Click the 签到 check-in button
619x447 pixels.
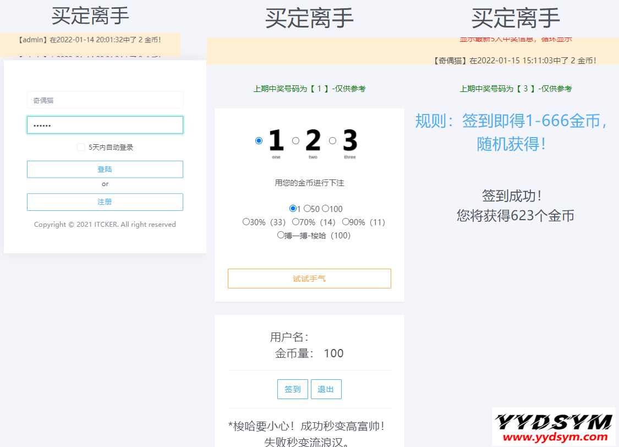click(x=292, y=389)
